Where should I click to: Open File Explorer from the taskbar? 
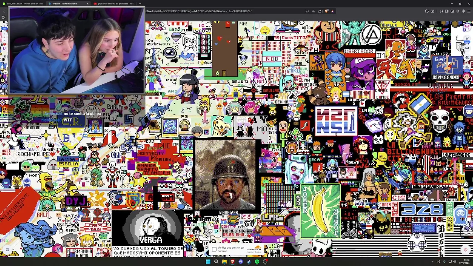(224, 262)
